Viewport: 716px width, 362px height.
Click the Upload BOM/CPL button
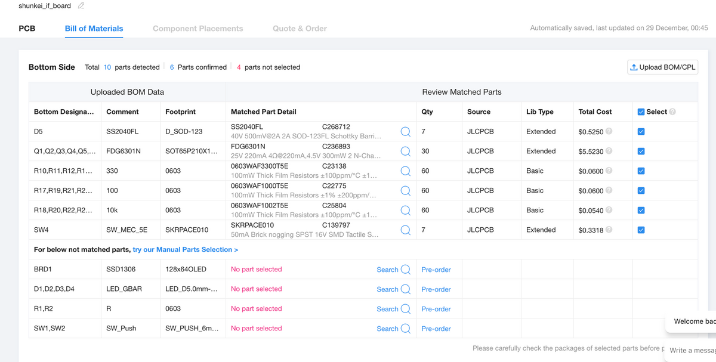point(662,67)
